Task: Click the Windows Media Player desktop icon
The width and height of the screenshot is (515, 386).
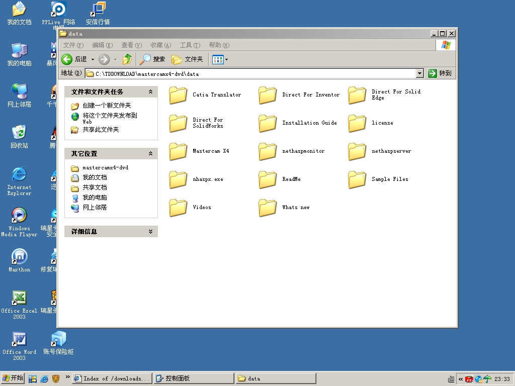Action: pos(19,222)
